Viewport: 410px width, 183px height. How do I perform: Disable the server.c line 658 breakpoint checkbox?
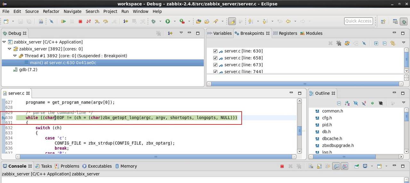point(215,58)
